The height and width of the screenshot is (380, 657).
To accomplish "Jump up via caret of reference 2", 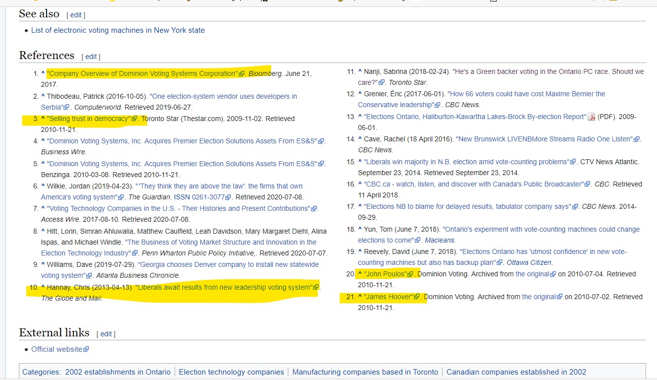I will tap(43, 96).
